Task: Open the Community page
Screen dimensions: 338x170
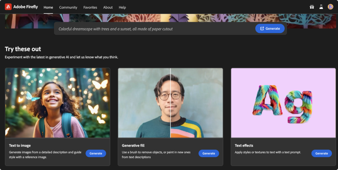Action: [68, 7]
